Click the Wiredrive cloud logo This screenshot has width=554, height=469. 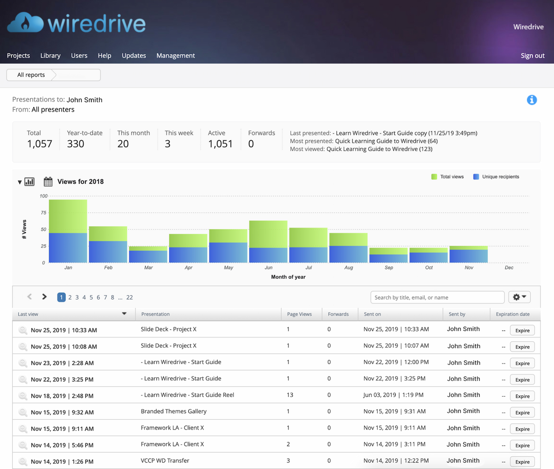76,23
